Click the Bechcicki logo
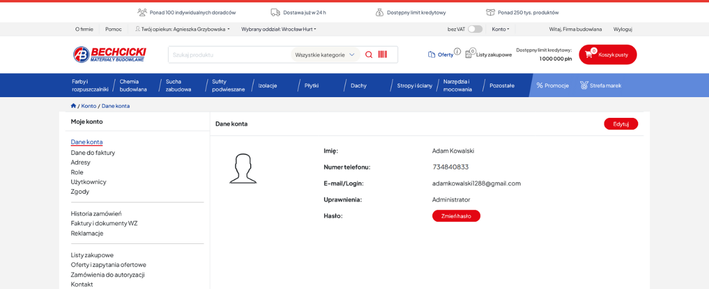 pos(110,54)
